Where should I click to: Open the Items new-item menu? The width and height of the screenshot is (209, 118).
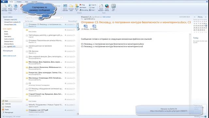pyautogui.click(x=15, y=8)
